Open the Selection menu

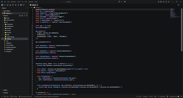pyautogui.click(x=13, y=2)
